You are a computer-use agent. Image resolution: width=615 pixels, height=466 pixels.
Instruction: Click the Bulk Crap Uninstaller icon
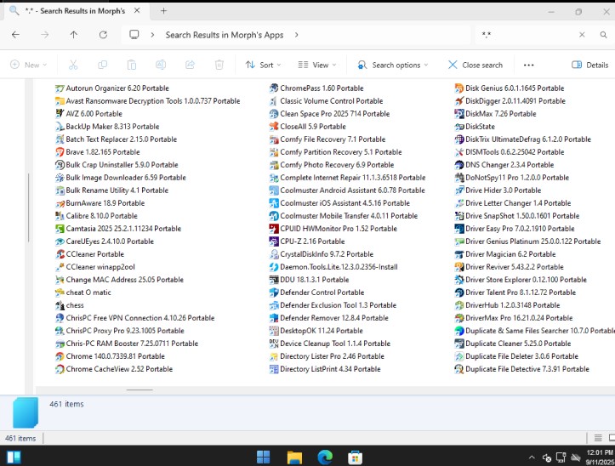pos(60,165)
